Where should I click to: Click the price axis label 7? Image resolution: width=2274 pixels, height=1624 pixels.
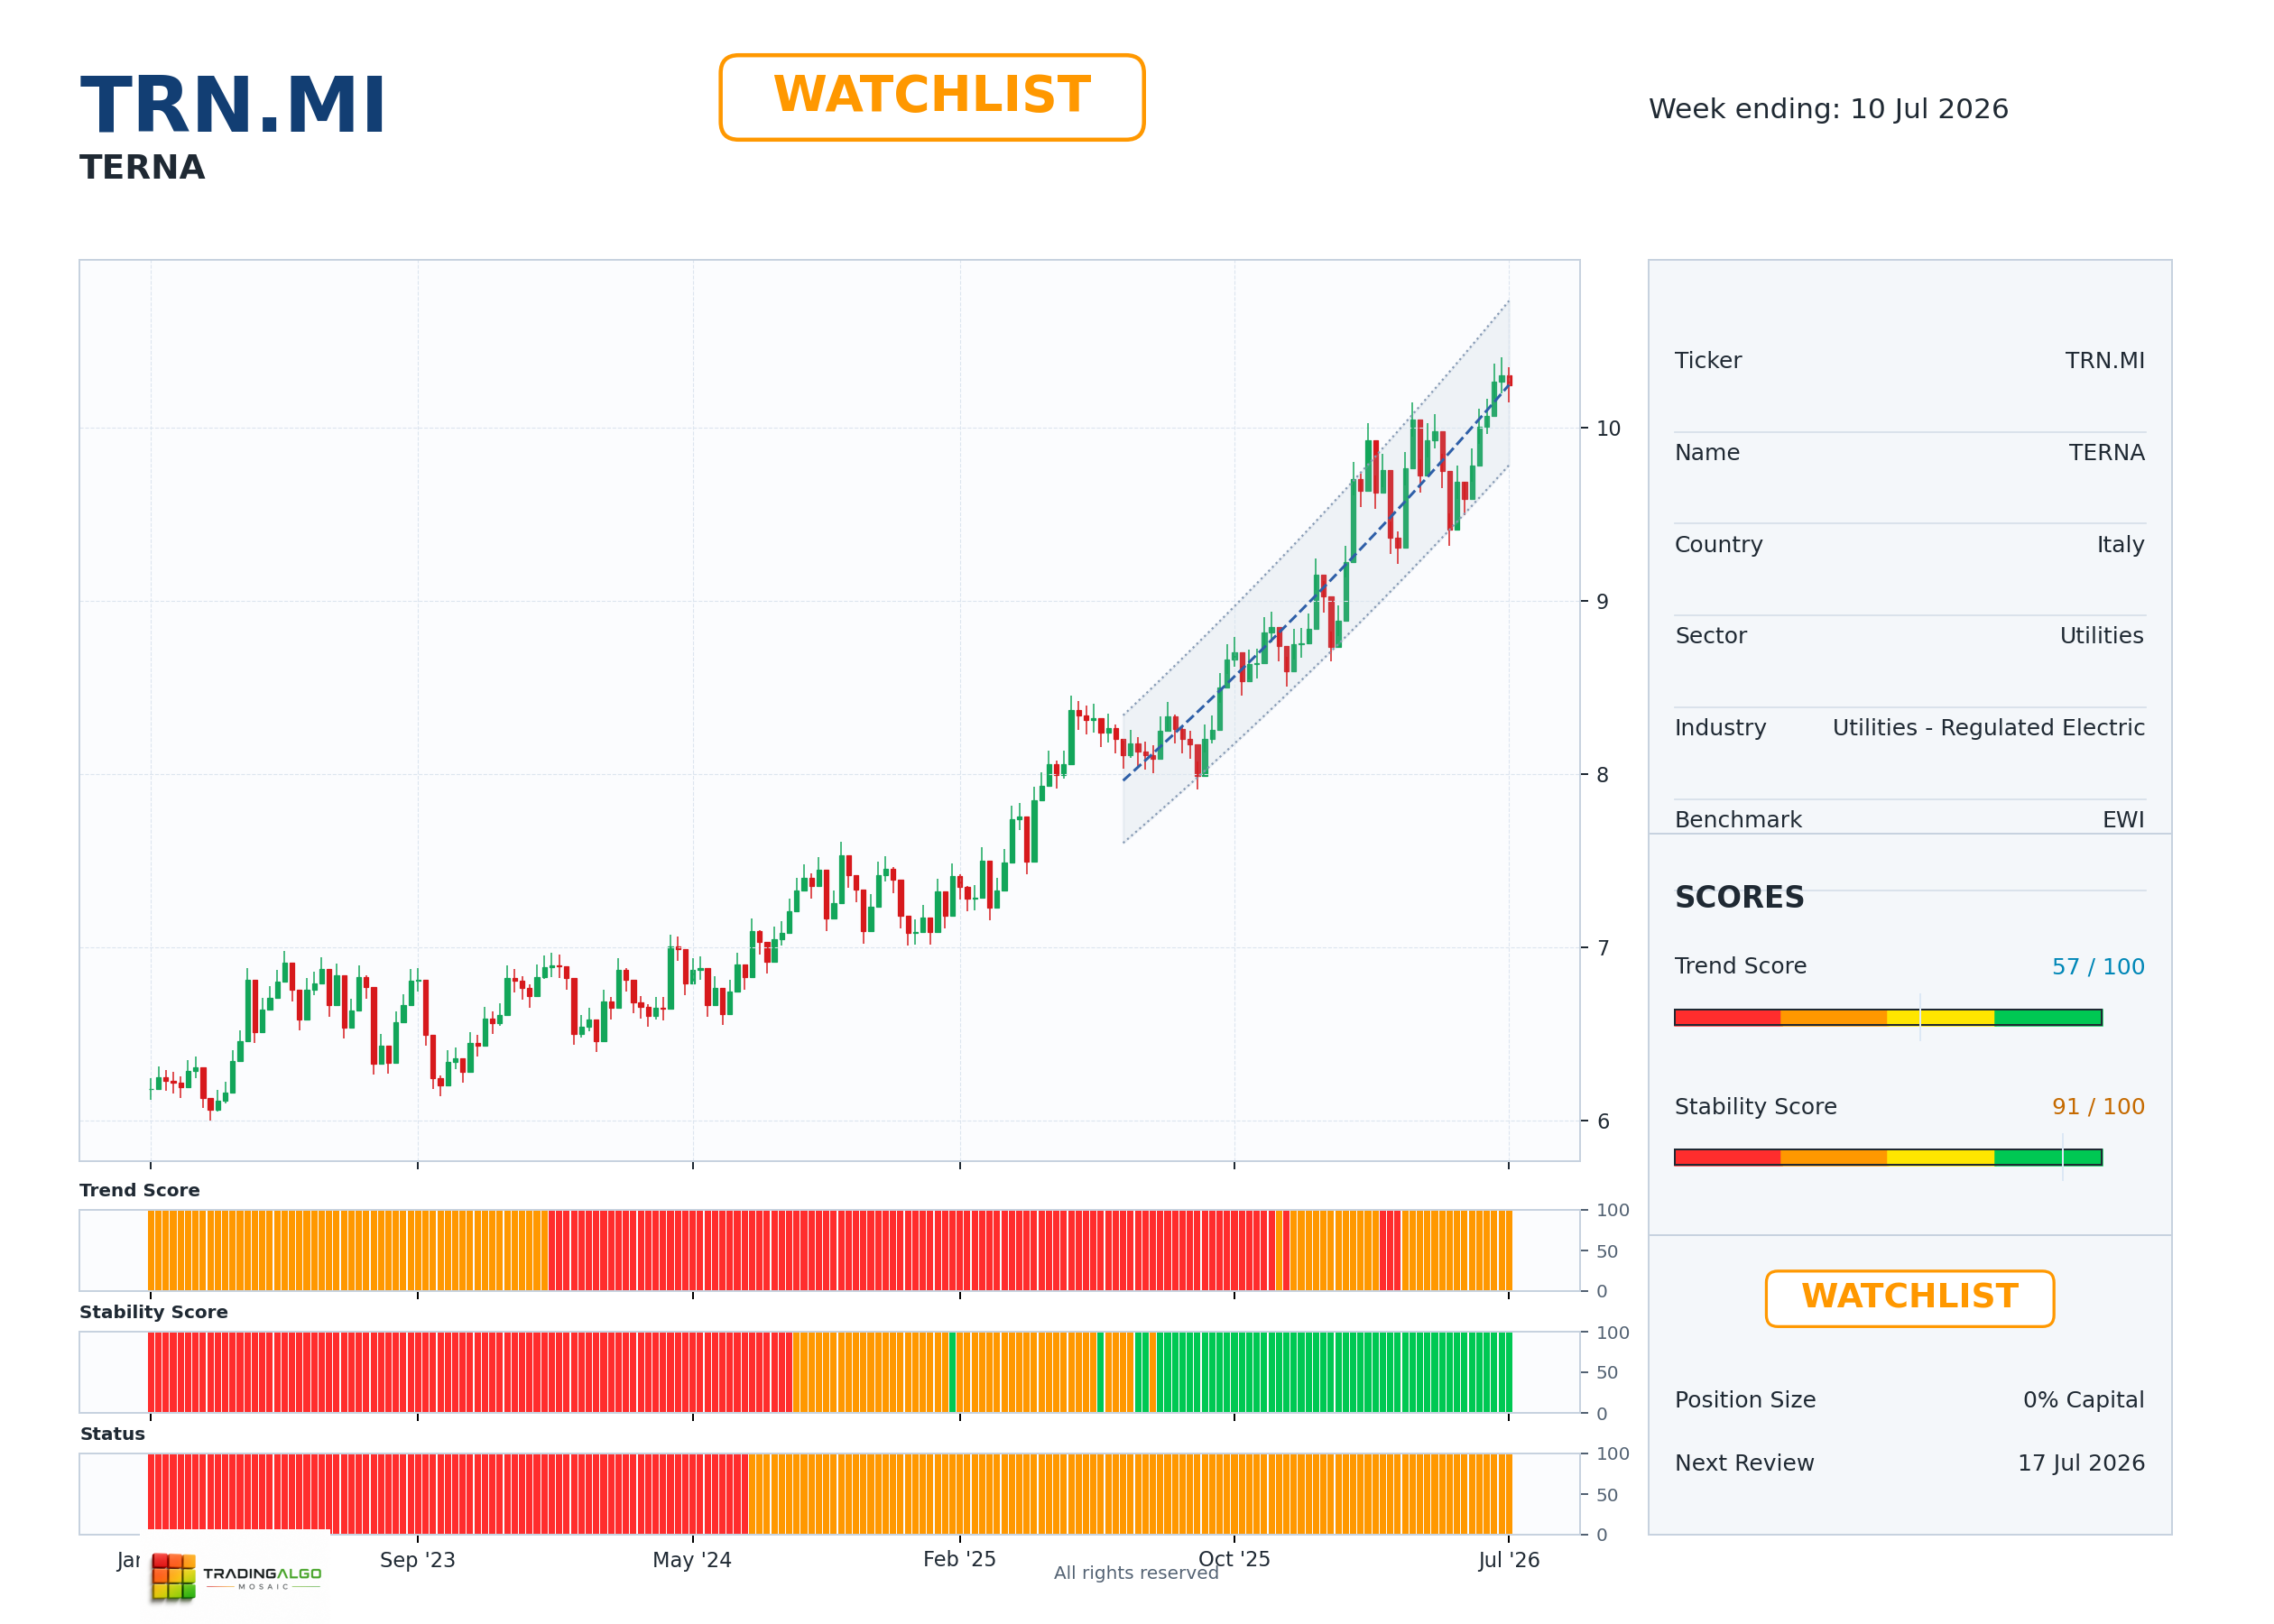tap(1602, 948)
